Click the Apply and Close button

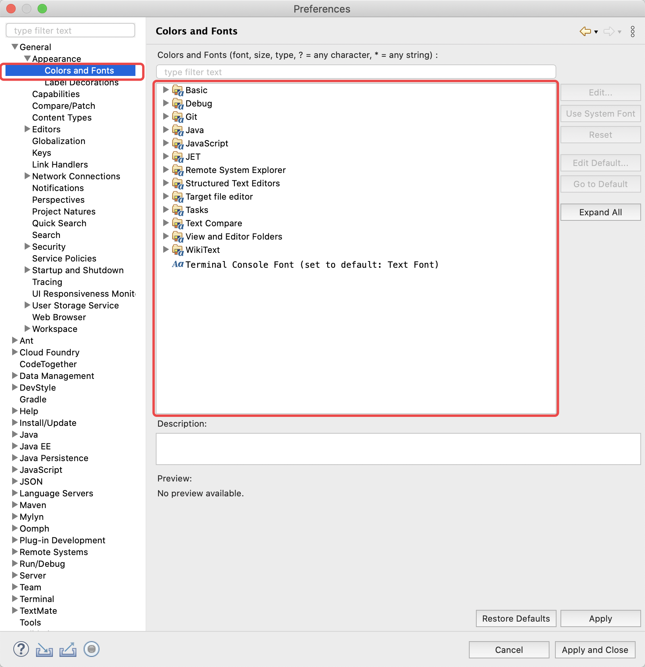click(x=595, y=650)
